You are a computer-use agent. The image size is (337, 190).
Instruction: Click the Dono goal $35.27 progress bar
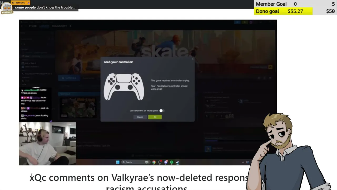click(283, 11)
